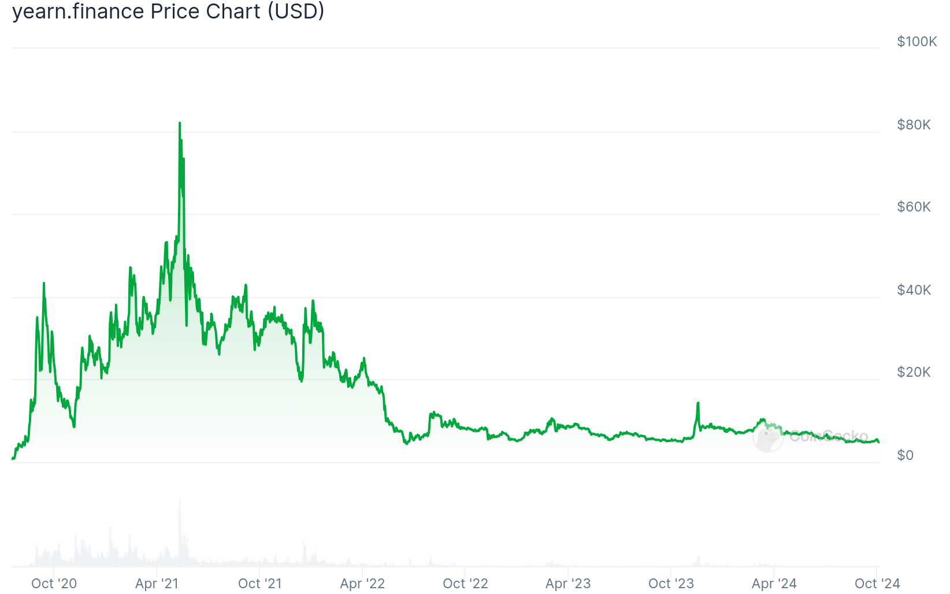Click the $0 y-axis label
950x594 pixels.
click(x=905, y=455)
